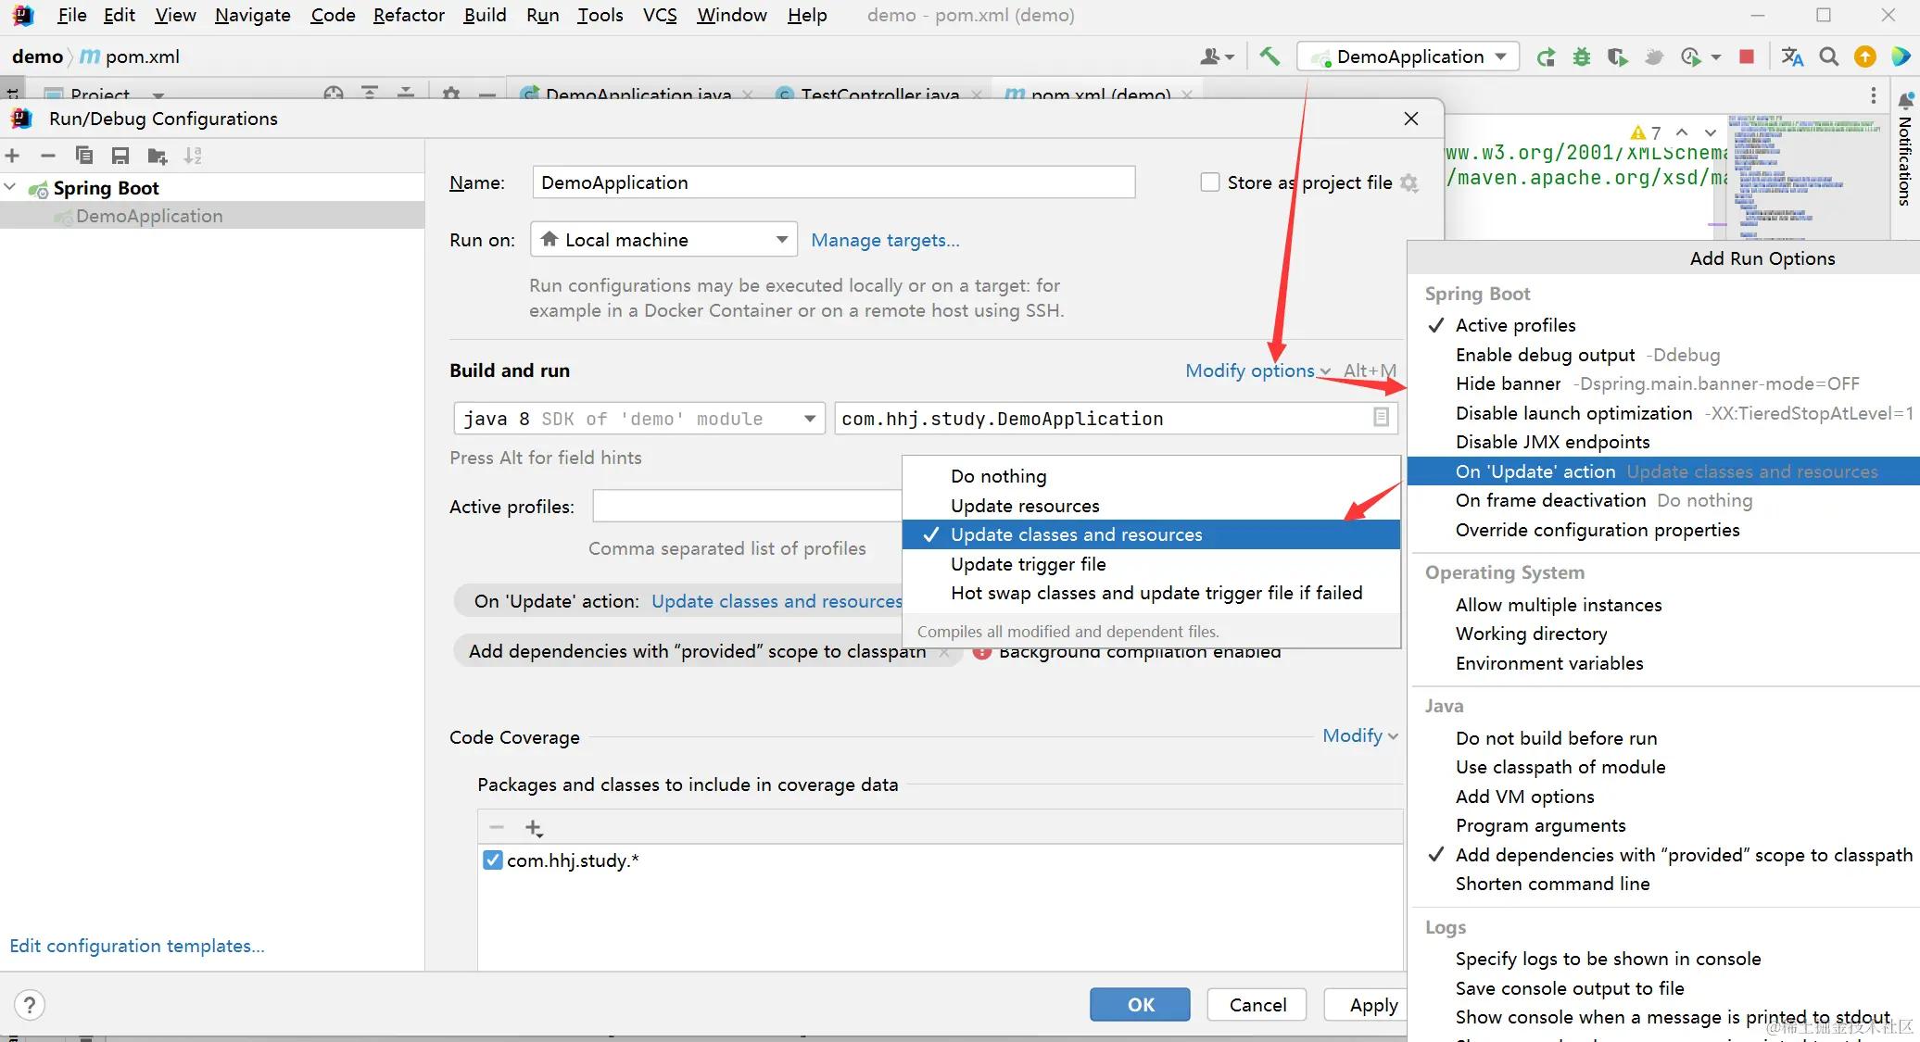Enable Store as project file checkbox
This screenshot has width=1920, height=1042.
pyautogui.click(x=1209, y=182)
